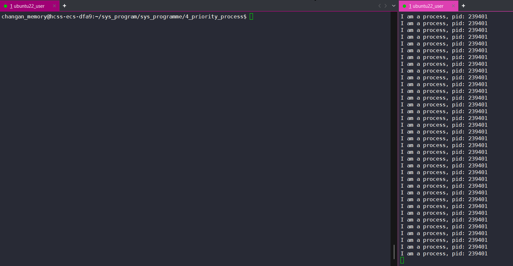Add a new tab in right pane
Image resolution: width=513 pixels, height=266 pixels.
pyautogui.click(x=463, y=6)
